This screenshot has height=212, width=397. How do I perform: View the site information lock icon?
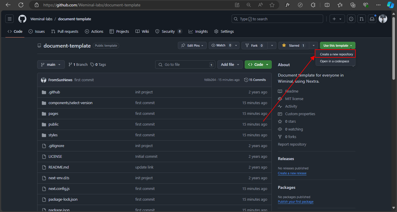36,5
